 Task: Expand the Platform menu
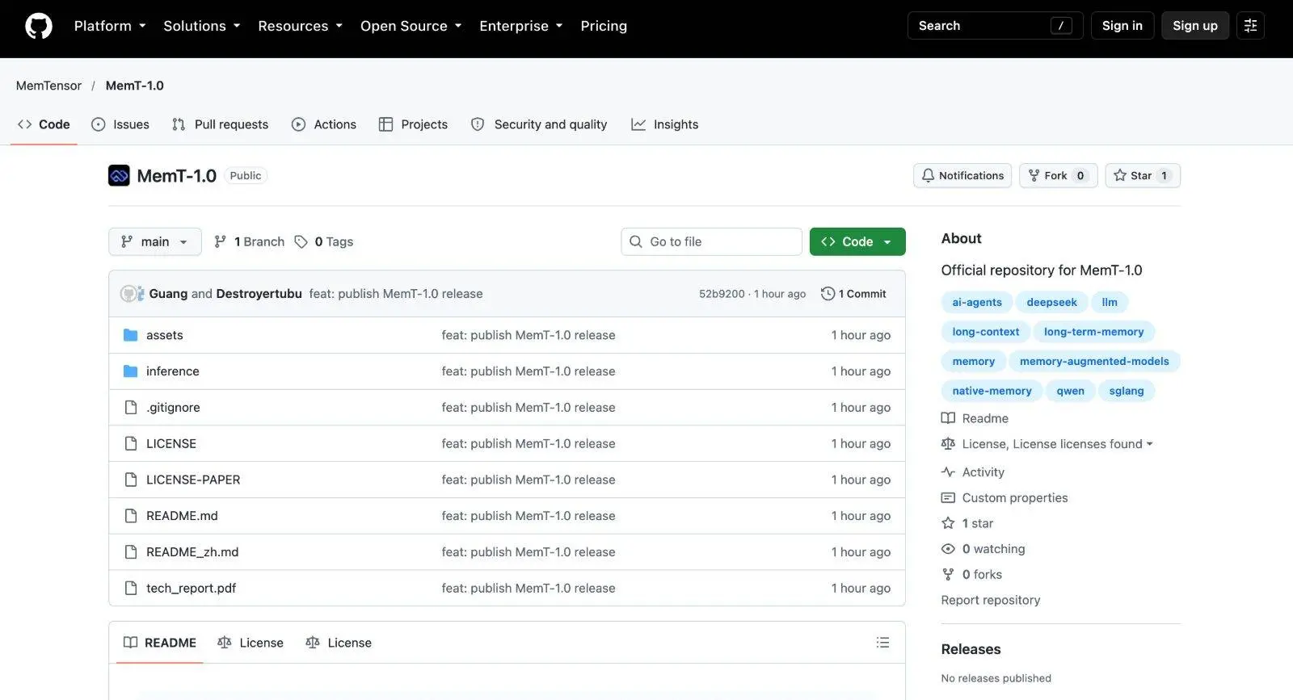click(x=110, y=26)
